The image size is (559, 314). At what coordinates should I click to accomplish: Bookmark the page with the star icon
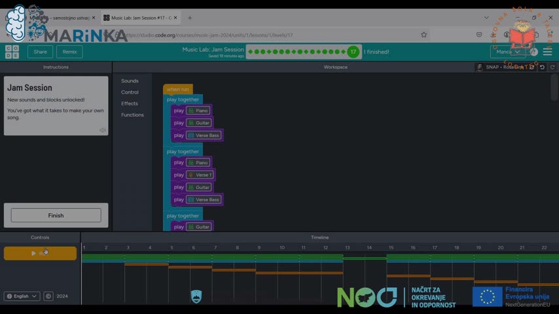424,35
